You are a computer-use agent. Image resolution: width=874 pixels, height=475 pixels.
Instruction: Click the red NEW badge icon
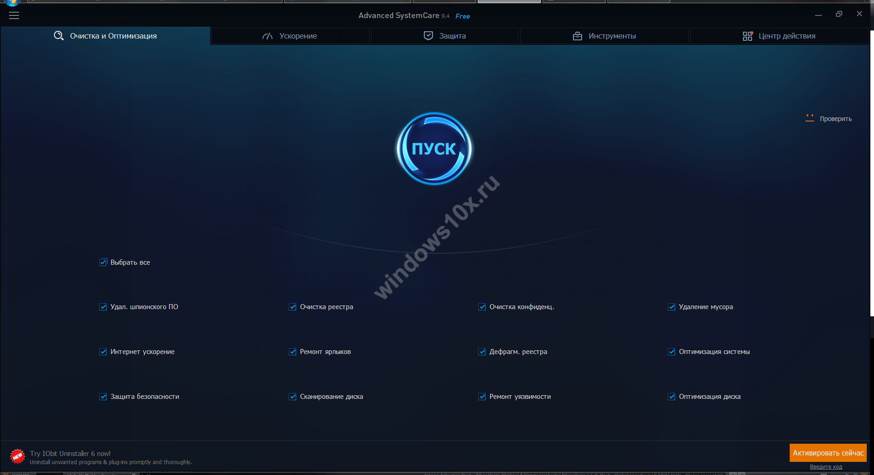[x=17, y=456]
